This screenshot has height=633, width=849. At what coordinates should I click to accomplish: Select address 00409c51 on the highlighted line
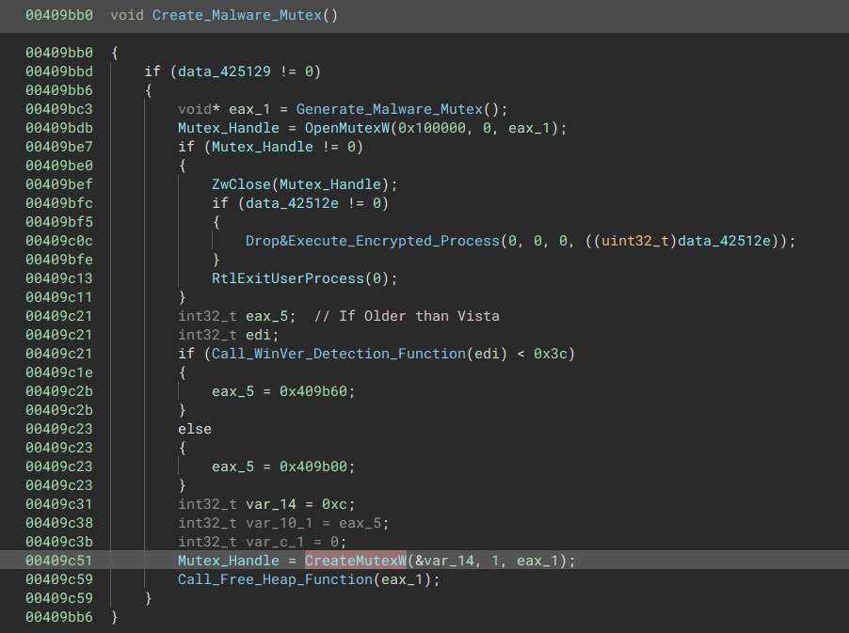point(58,561)
